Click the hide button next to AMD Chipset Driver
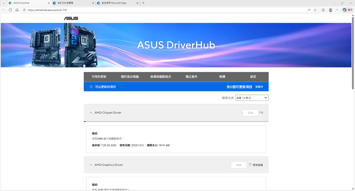Image resolution: width=355 pixels, height=191 pixels. click(x=250, y=113)
